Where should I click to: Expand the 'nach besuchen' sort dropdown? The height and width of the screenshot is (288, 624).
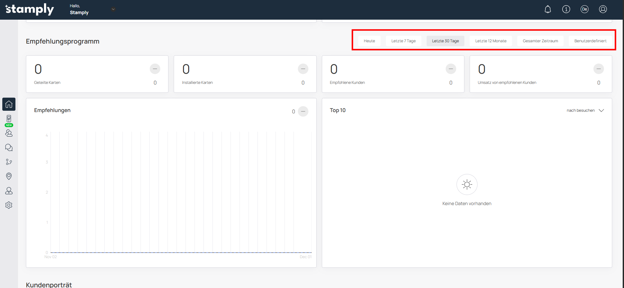pyautogui.click(x=585, y=110)
